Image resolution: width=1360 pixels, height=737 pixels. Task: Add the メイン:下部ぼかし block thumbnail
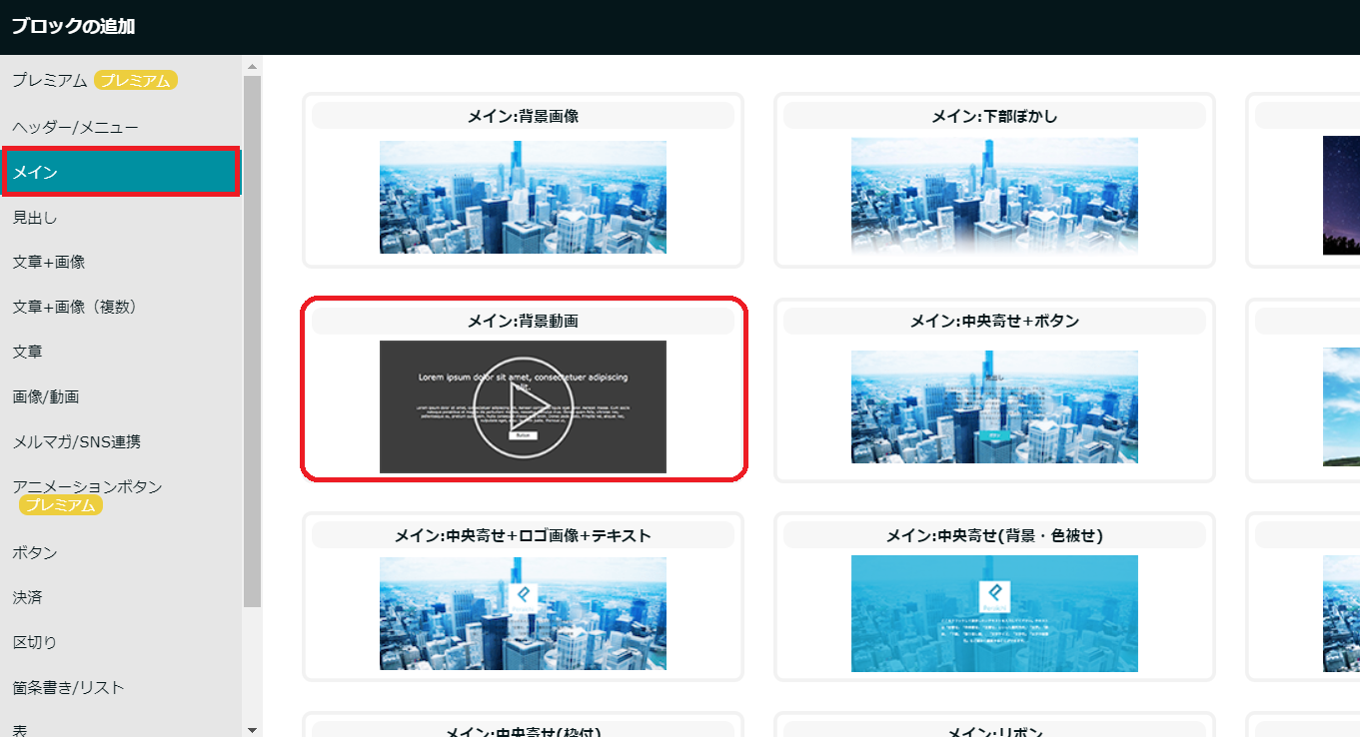coord(994,197)
